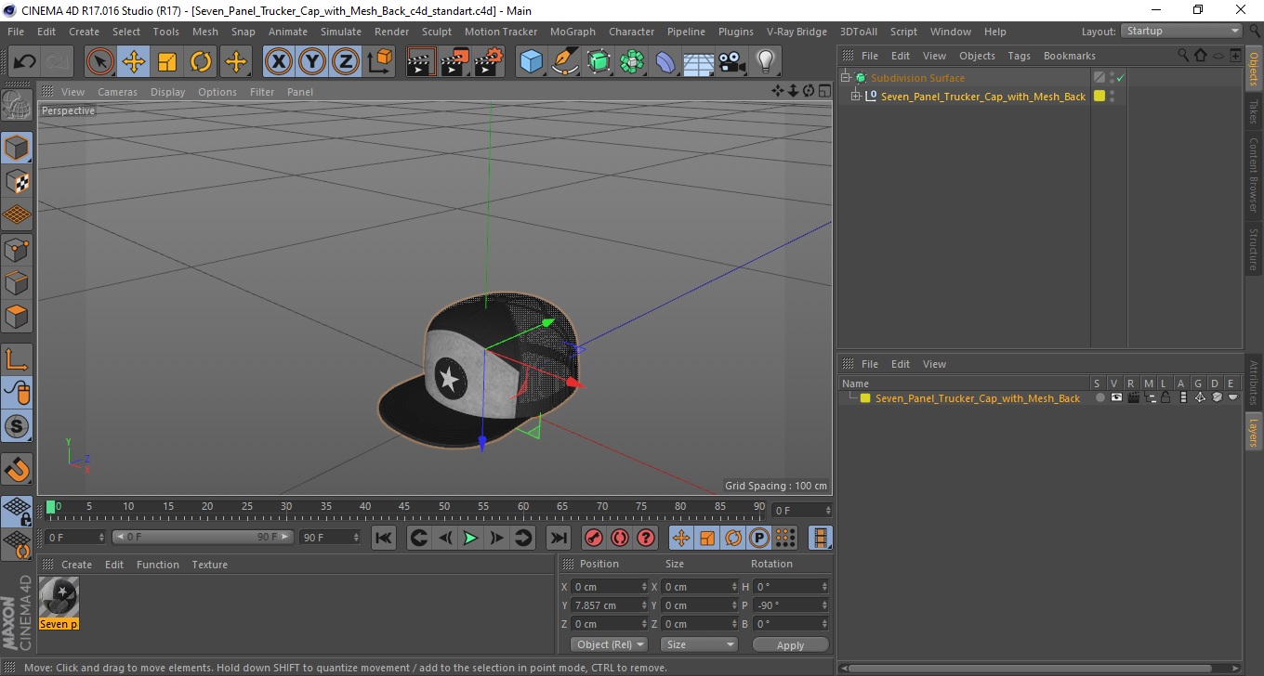The width and height of the screenshot is (1264, 676).
Task: Open viewport Cameras menu
Action: click(117, 92)
